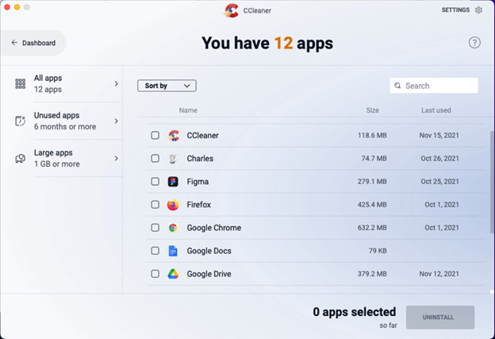Click the Google Drive date Nov 12, 2021
495x339 pixels.
[x=439, y=274]
